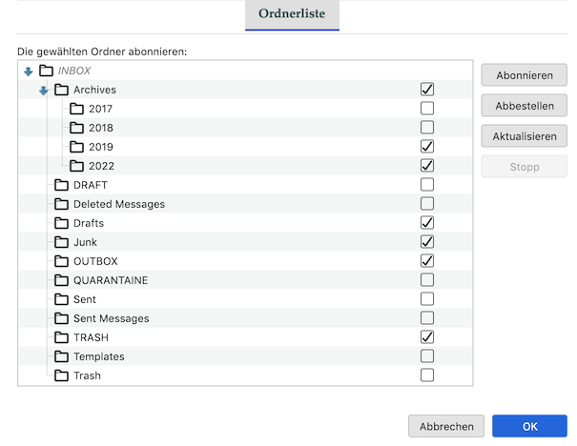The image size is (577, 446).
Task: Click the Templates folder icon
Action: 61,356
